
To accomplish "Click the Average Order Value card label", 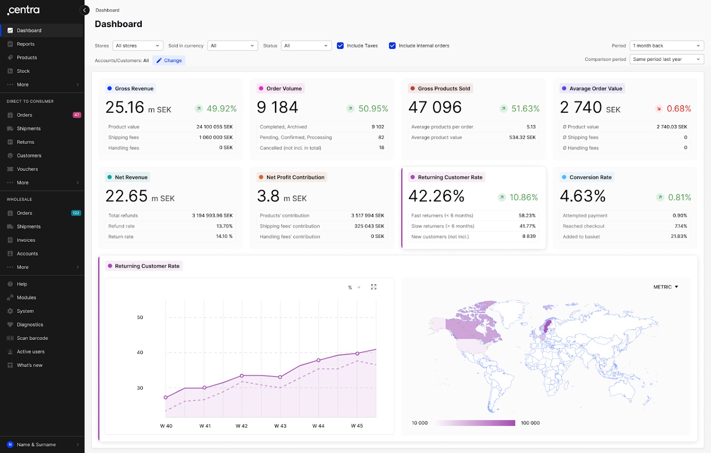I will (x=592, y=89).
